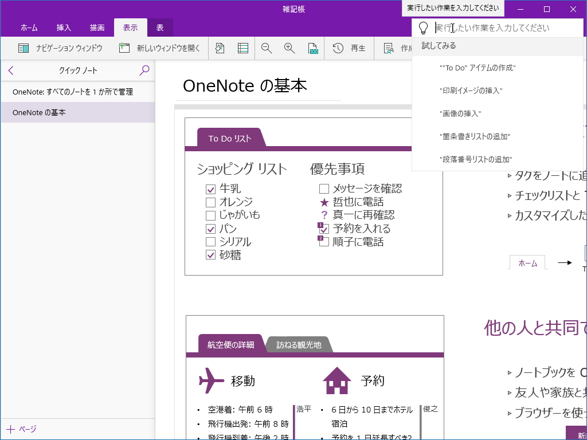Add a new page with + ページ
Image resolution: width=587 pixels, height=440 pixels.
pos(22,429)
